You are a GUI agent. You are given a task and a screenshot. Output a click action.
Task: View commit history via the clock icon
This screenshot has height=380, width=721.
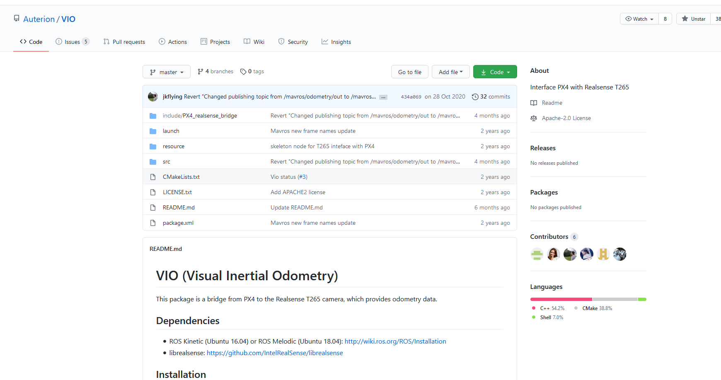tap(475, 96)
